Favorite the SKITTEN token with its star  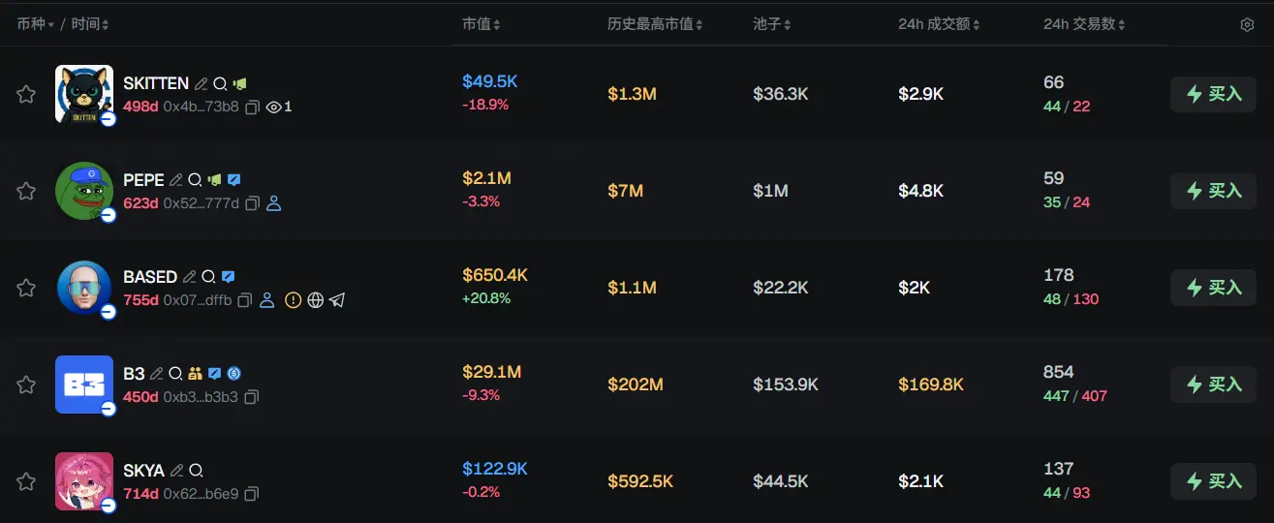[26, 94]
